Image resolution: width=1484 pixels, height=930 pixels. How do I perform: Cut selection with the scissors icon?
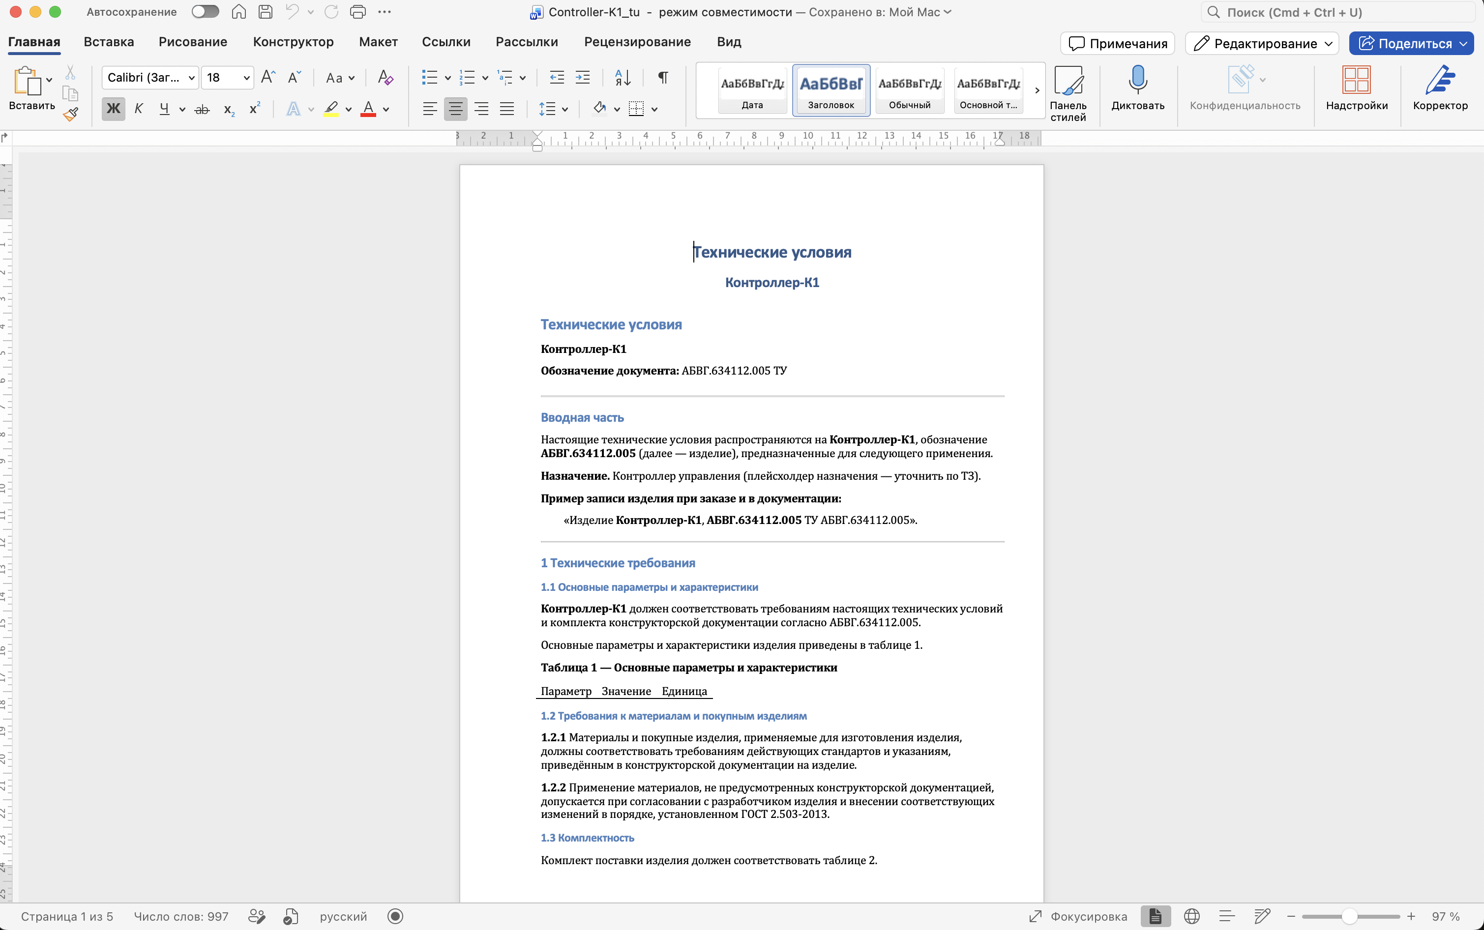pyautogui.click(x=70, y=73)
